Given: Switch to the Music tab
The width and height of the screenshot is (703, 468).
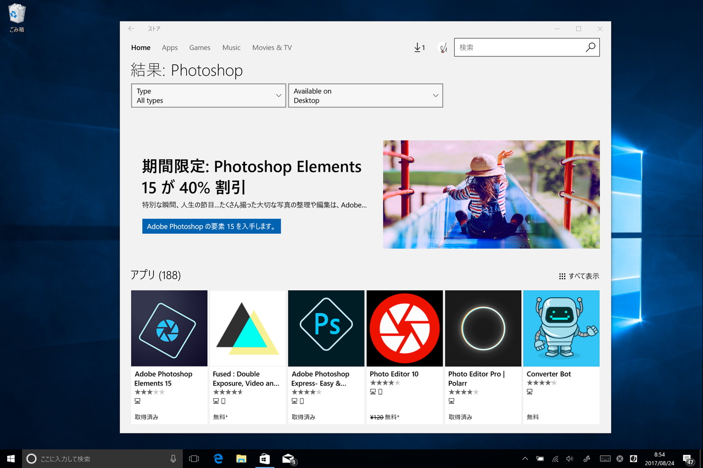Looking at the screenshot, I should [231, 48].
